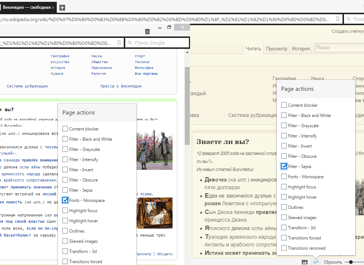
Task: Click search magnifier in left Google field
Action: 130,43
